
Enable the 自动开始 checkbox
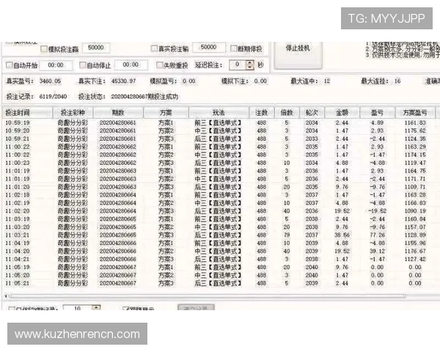10,65
